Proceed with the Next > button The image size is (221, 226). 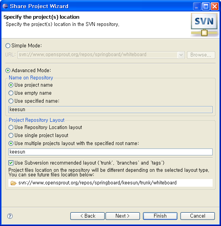123,216
